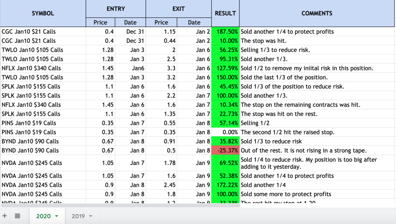Select SPLK Jan10 $155 Calls cell in the 45.45% row
The height and width of the screenshot is (224, 396).
click(x=43, y=86)
